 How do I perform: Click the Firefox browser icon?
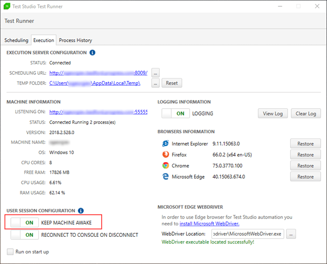click(166, 155)
